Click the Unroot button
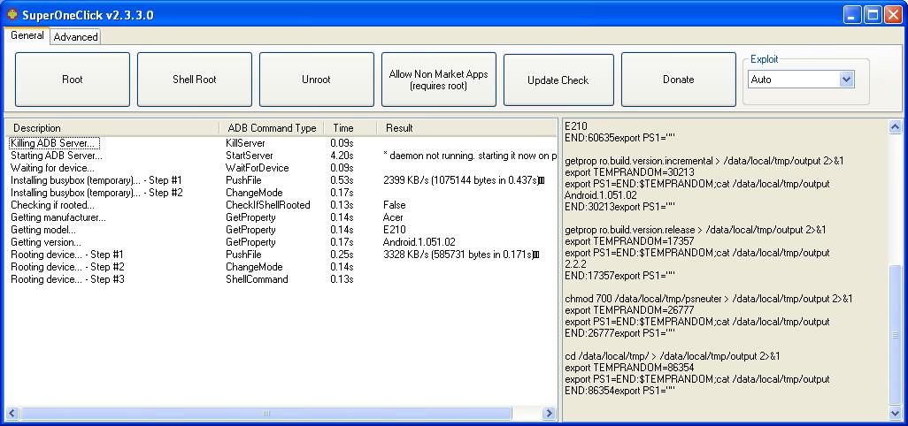Image resolution: width=908 pixels, height=426 pixels. click(x=316, y=80)
